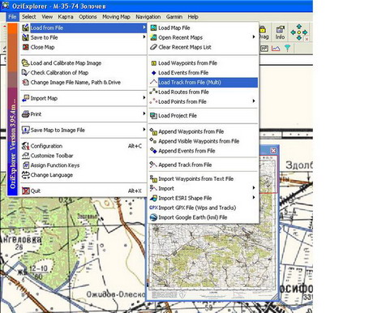The height and width of the screenshot is (313, 386).
Task: Click Import Google Earth globe icon
Action: point(153,217)
